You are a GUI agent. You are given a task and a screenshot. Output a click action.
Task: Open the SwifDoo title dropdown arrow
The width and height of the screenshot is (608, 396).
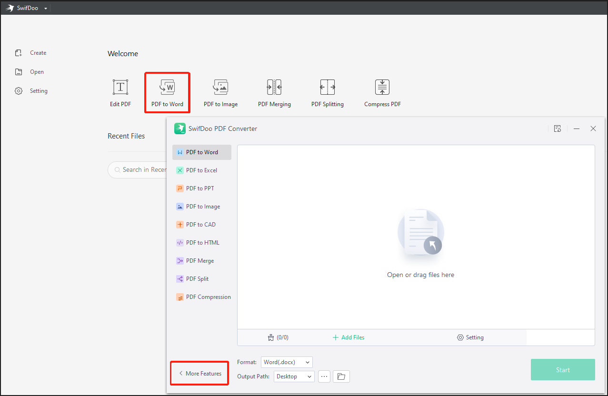tap(46, 9)
